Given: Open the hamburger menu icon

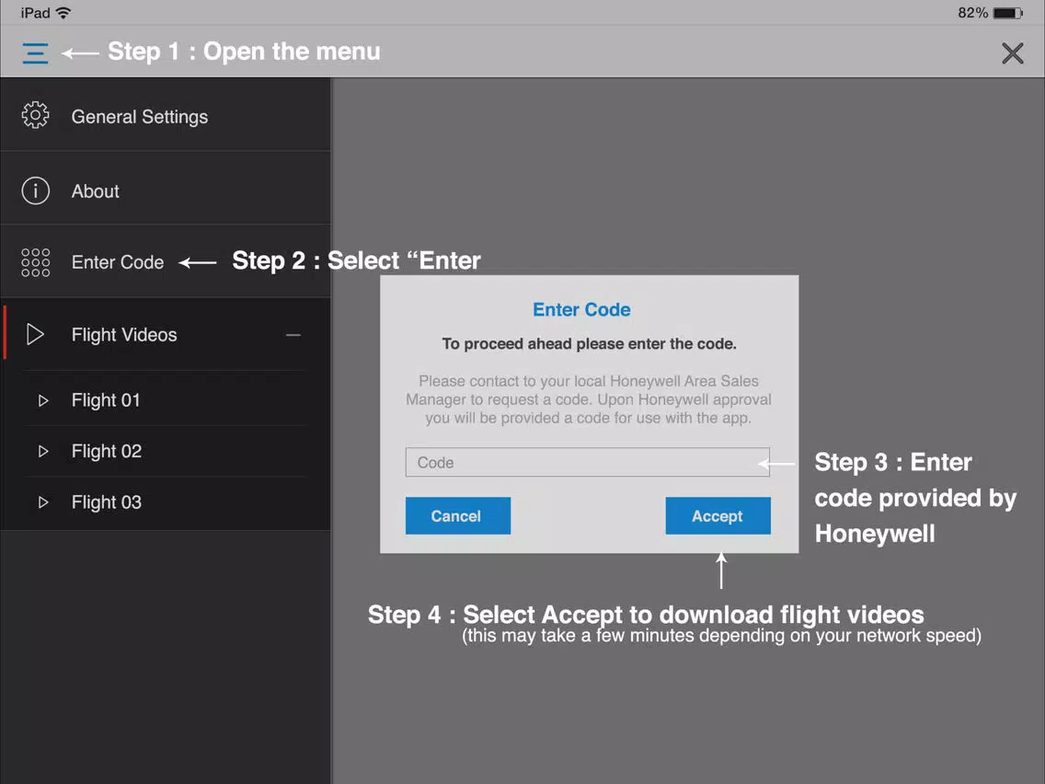Looking at the screenshot, I should coord(35,52).
